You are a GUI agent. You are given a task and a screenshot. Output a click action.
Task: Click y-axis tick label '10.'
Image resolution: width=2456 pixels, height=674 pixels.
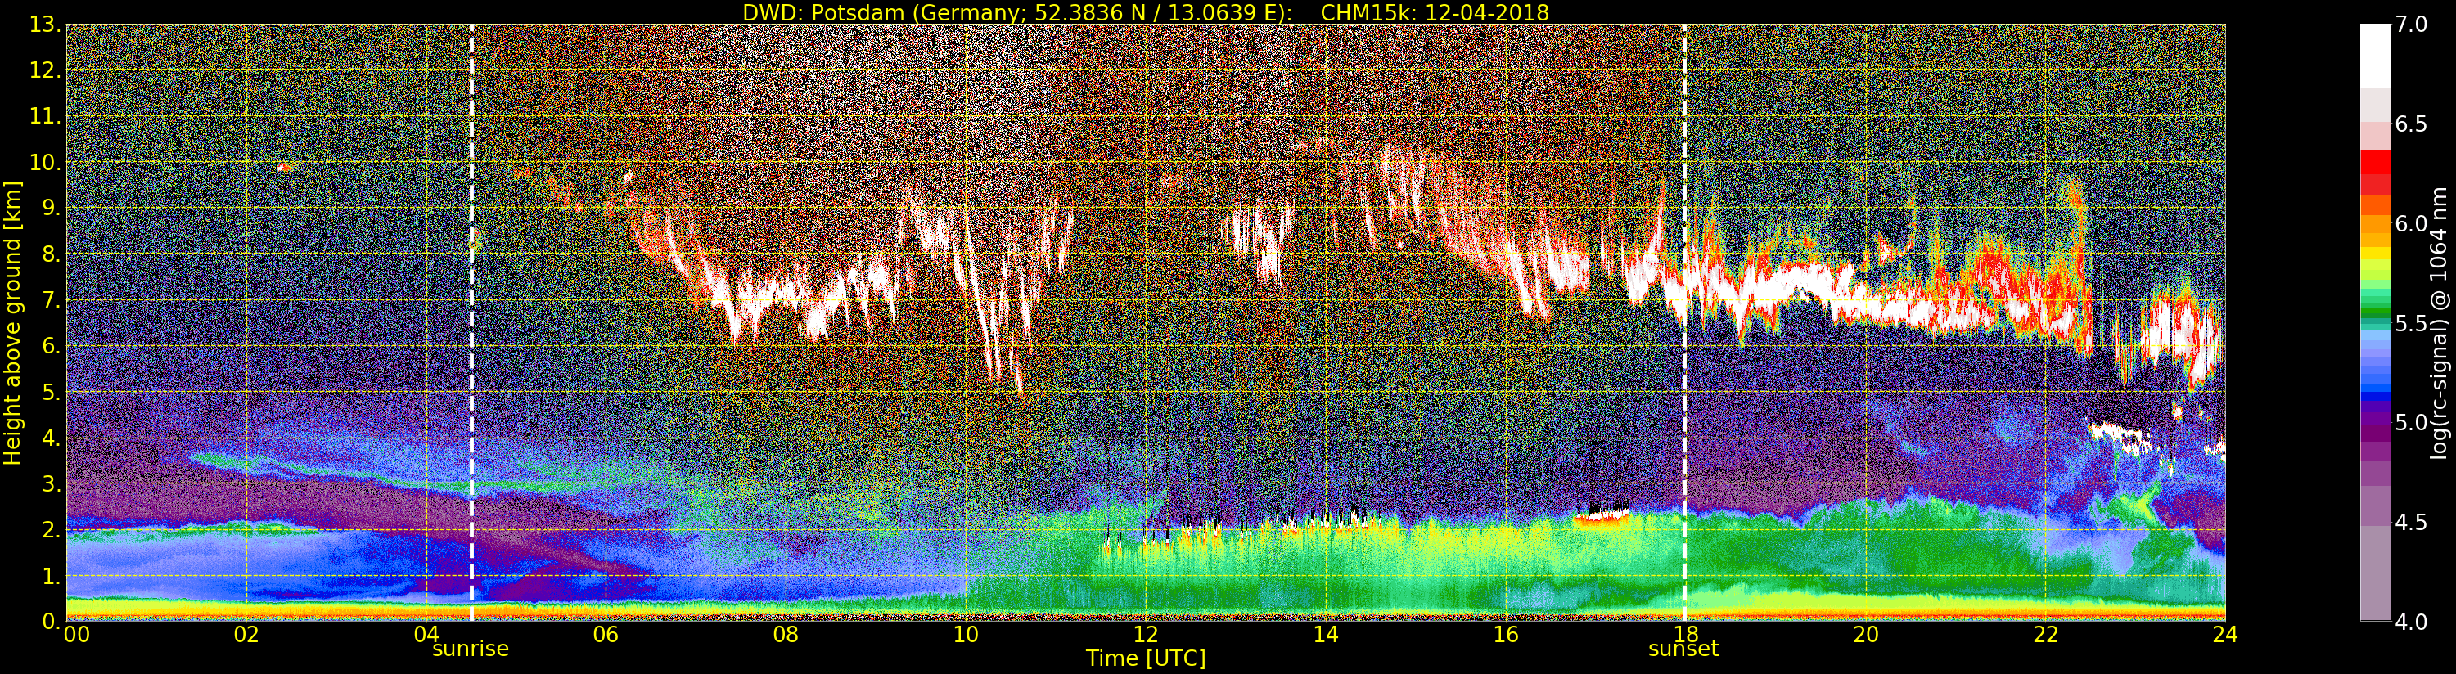pos(45,162)
